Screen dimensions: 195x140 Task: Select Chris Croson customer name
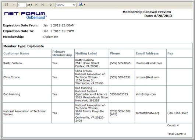[x=11, y=77]
